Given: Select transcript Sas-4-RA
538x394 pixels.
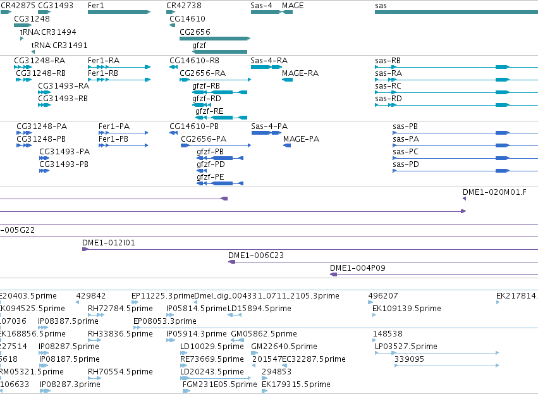Looking at the screenshot, I should [266, 67].
